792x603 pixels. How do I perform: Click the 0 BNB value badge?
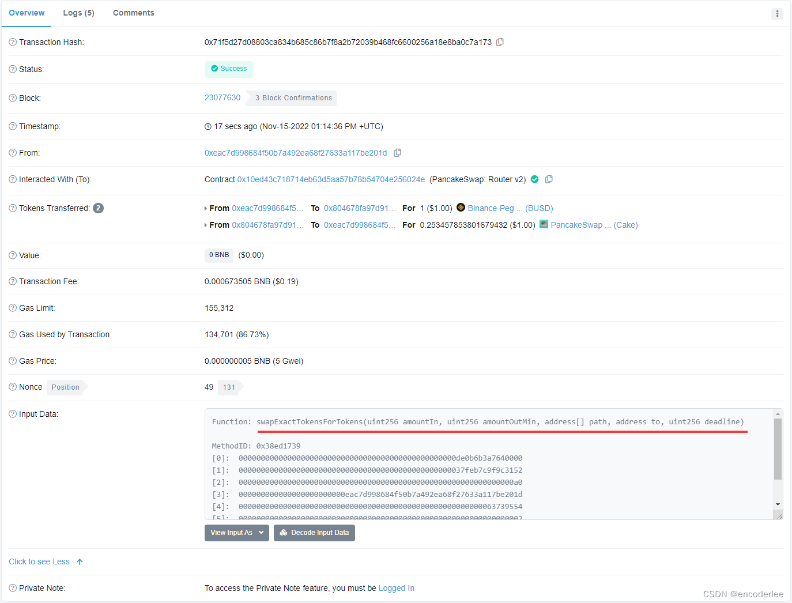pos(219,255)
